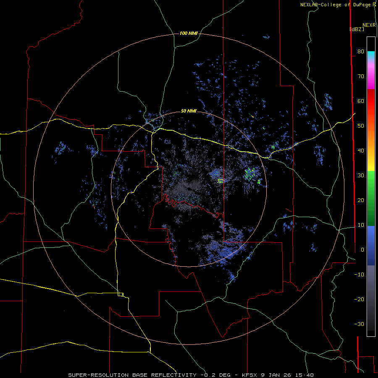The image size is (378, 378).
Task: Click the 80 value on the dBZ scale
Action: 361,51
